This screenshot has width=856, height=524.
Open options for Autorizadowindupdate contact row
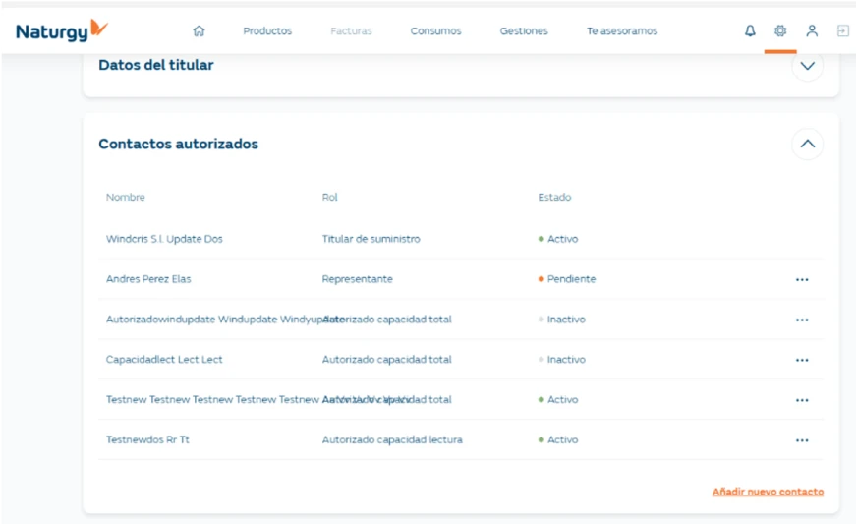(802, 320)
